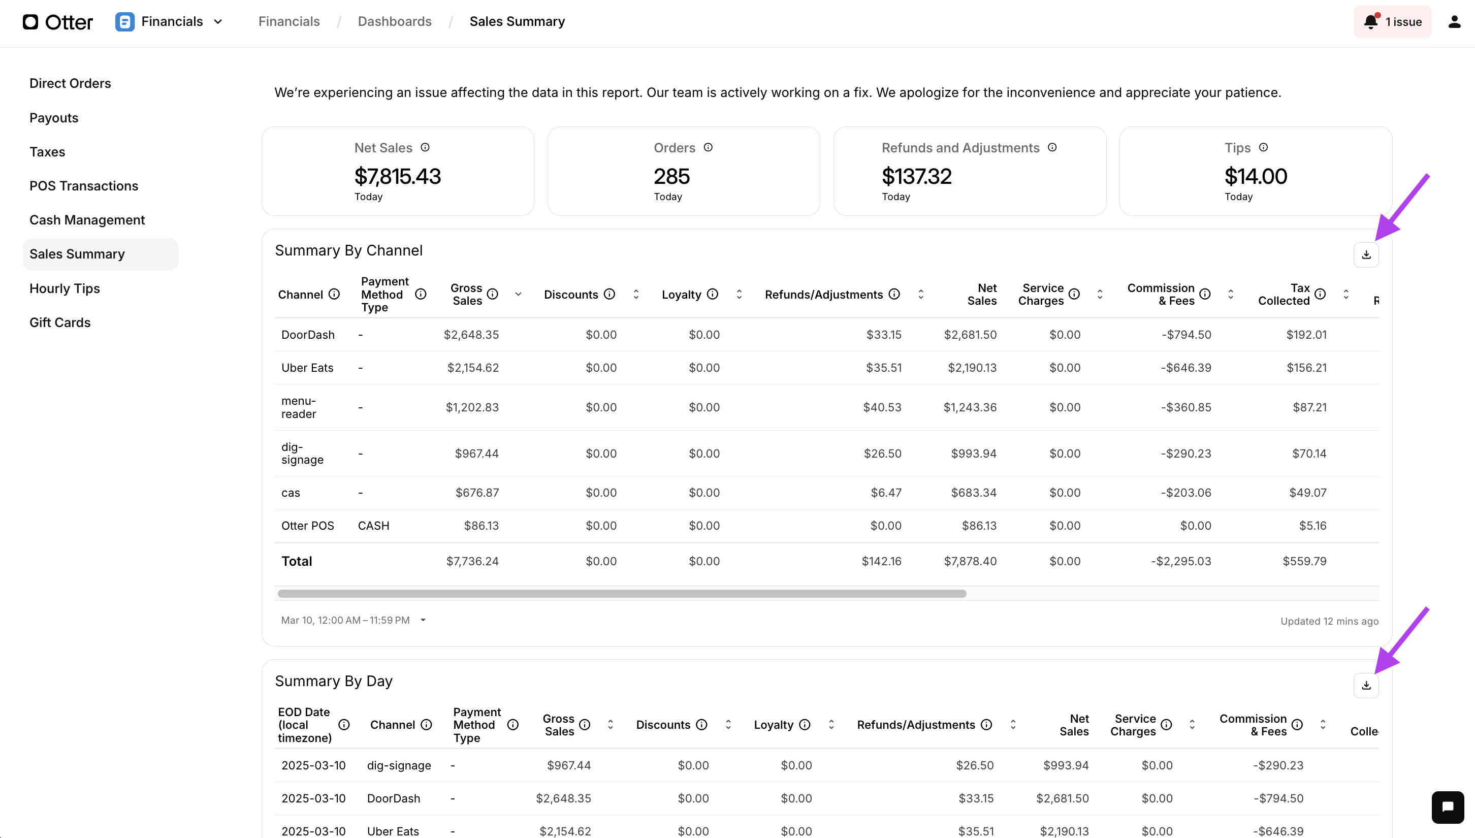
Task: Toggle sorting on Refunds/Adjustments column
Action: [920, 294]
